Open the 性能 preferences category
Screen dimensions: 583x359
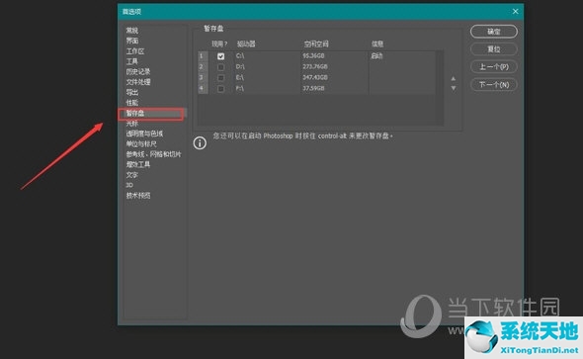132,103
